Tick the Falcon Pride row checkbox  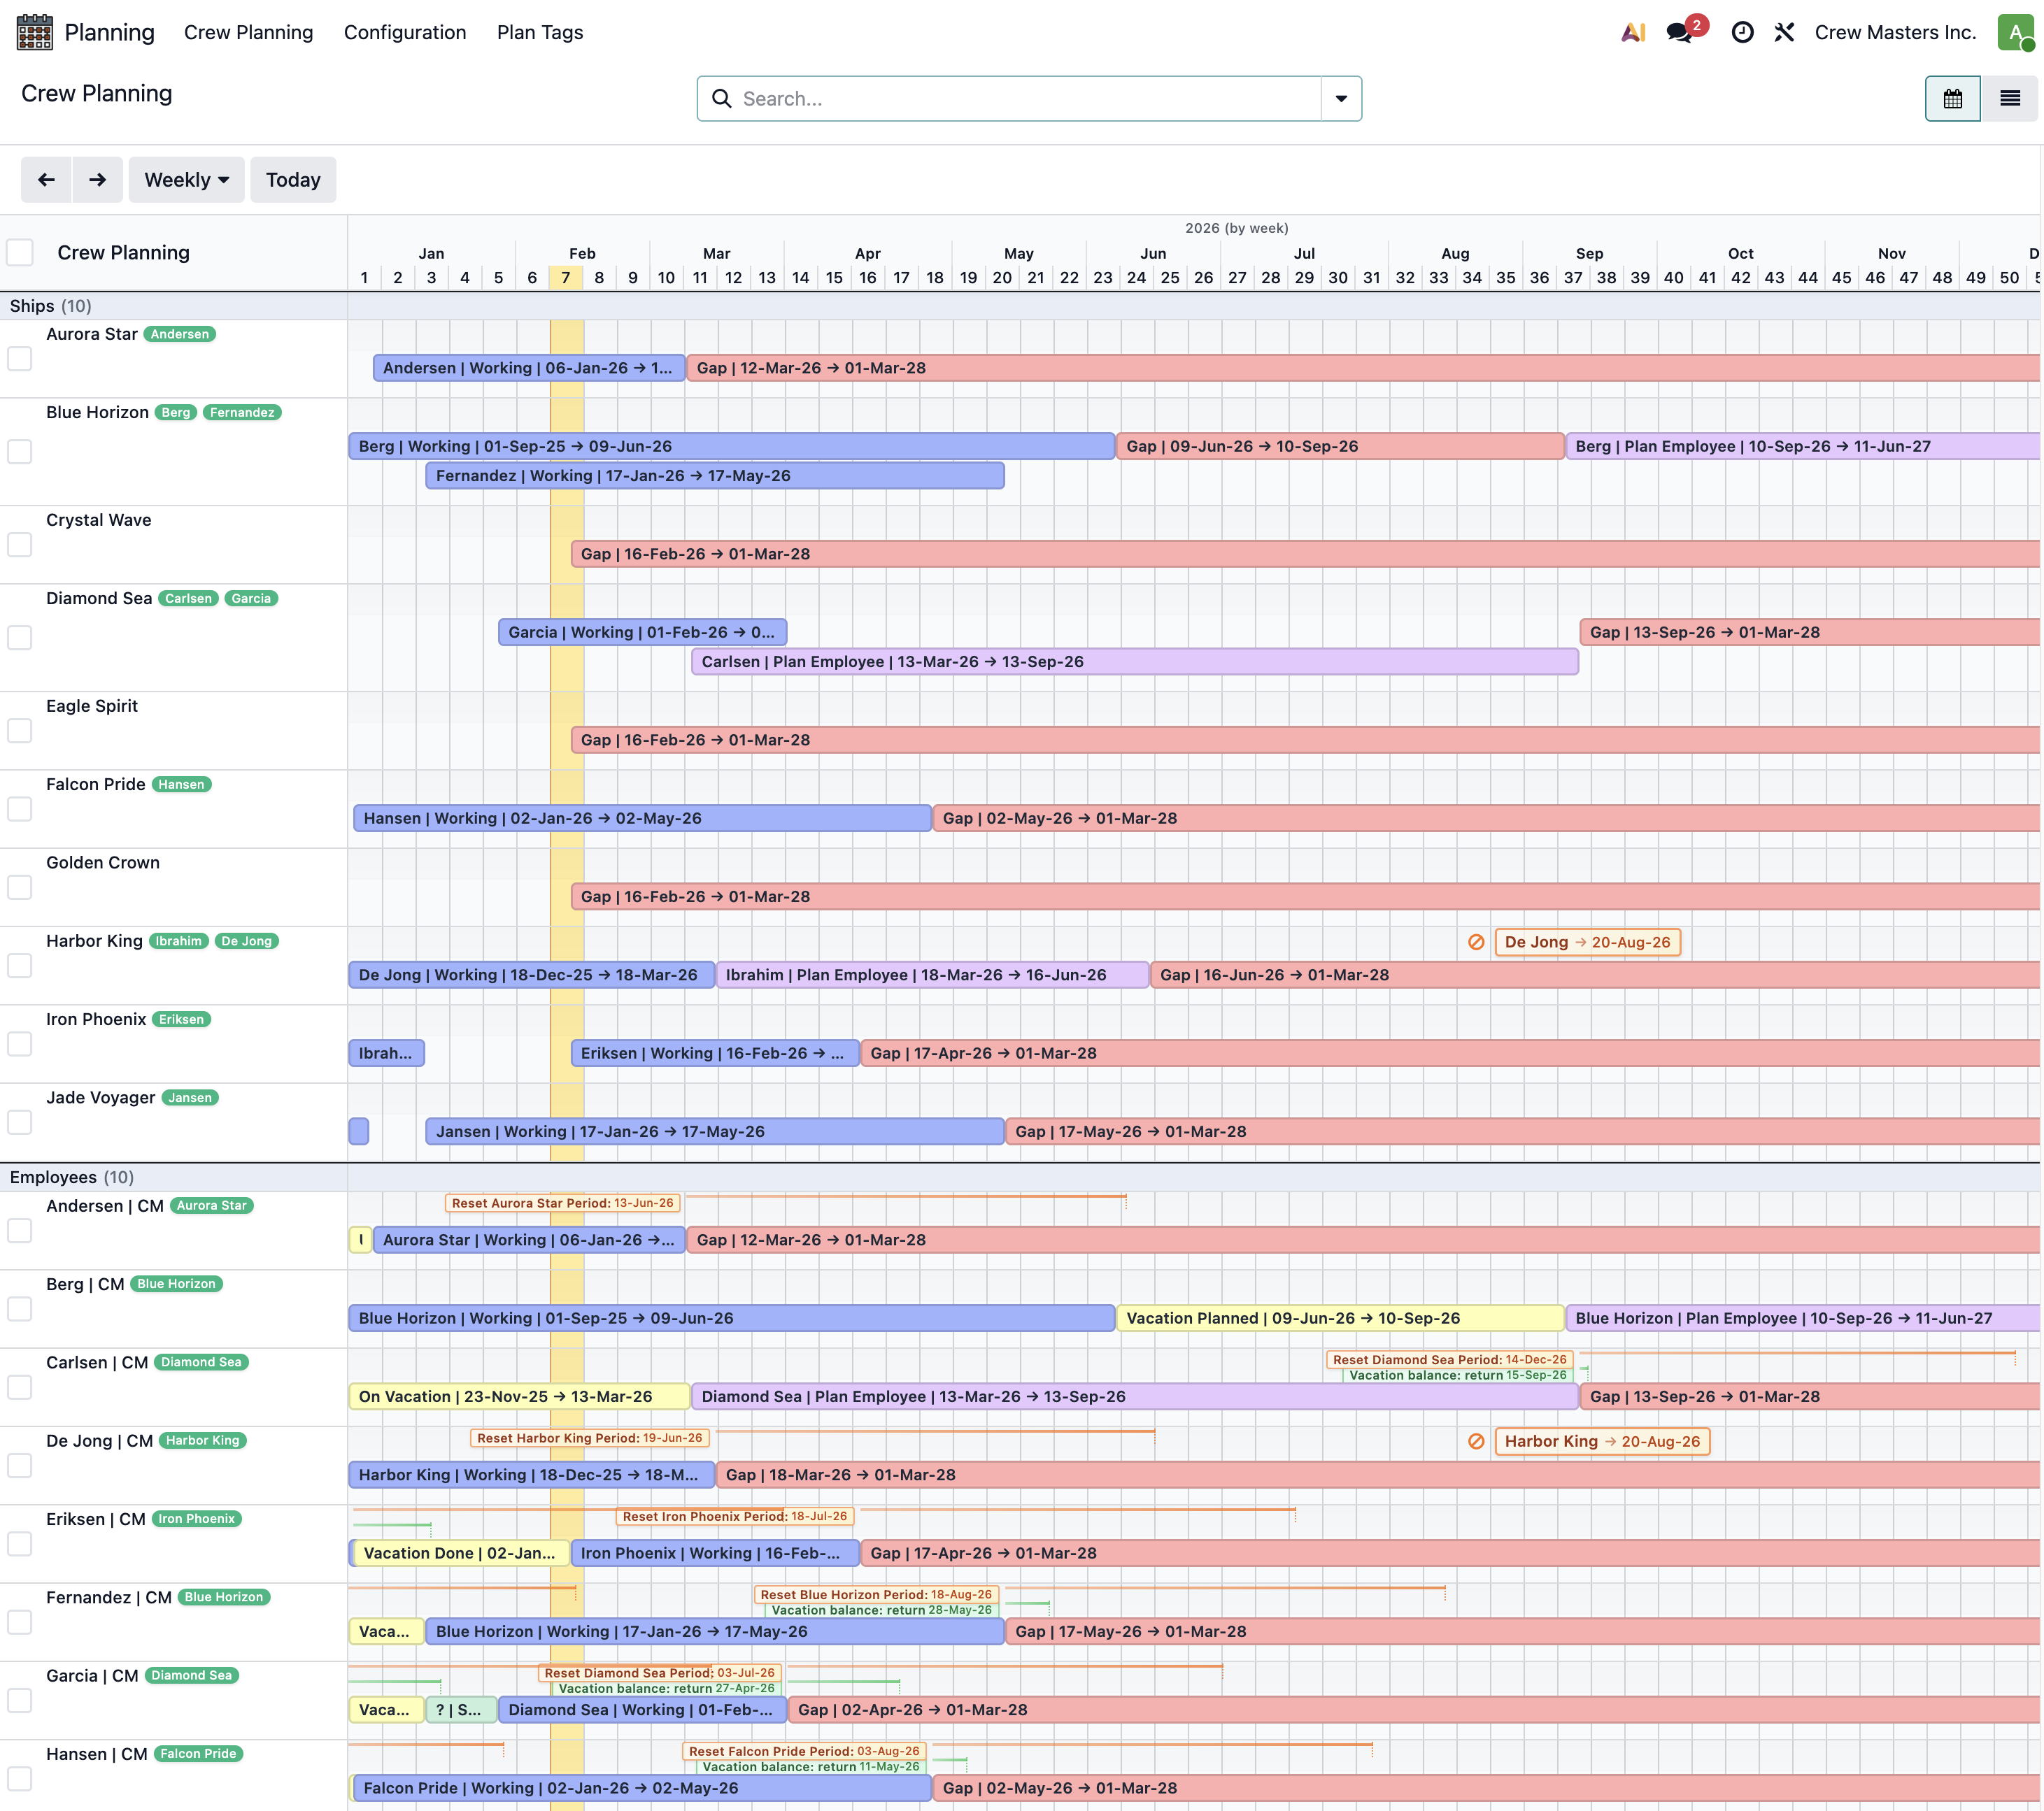pyautogui.click(x=20, y=808)
